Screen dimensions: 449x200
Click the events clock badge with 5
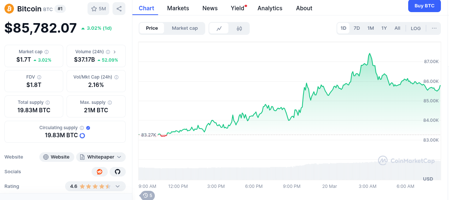pyautogui.click(x=148, y=195)
